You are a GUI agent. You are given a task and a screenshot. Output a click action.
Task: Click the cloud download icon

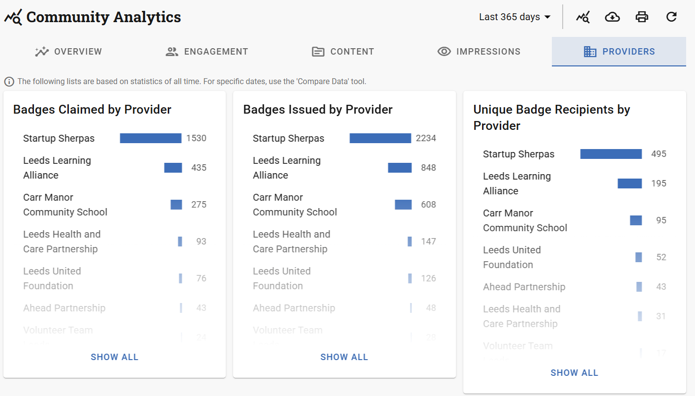612,17
